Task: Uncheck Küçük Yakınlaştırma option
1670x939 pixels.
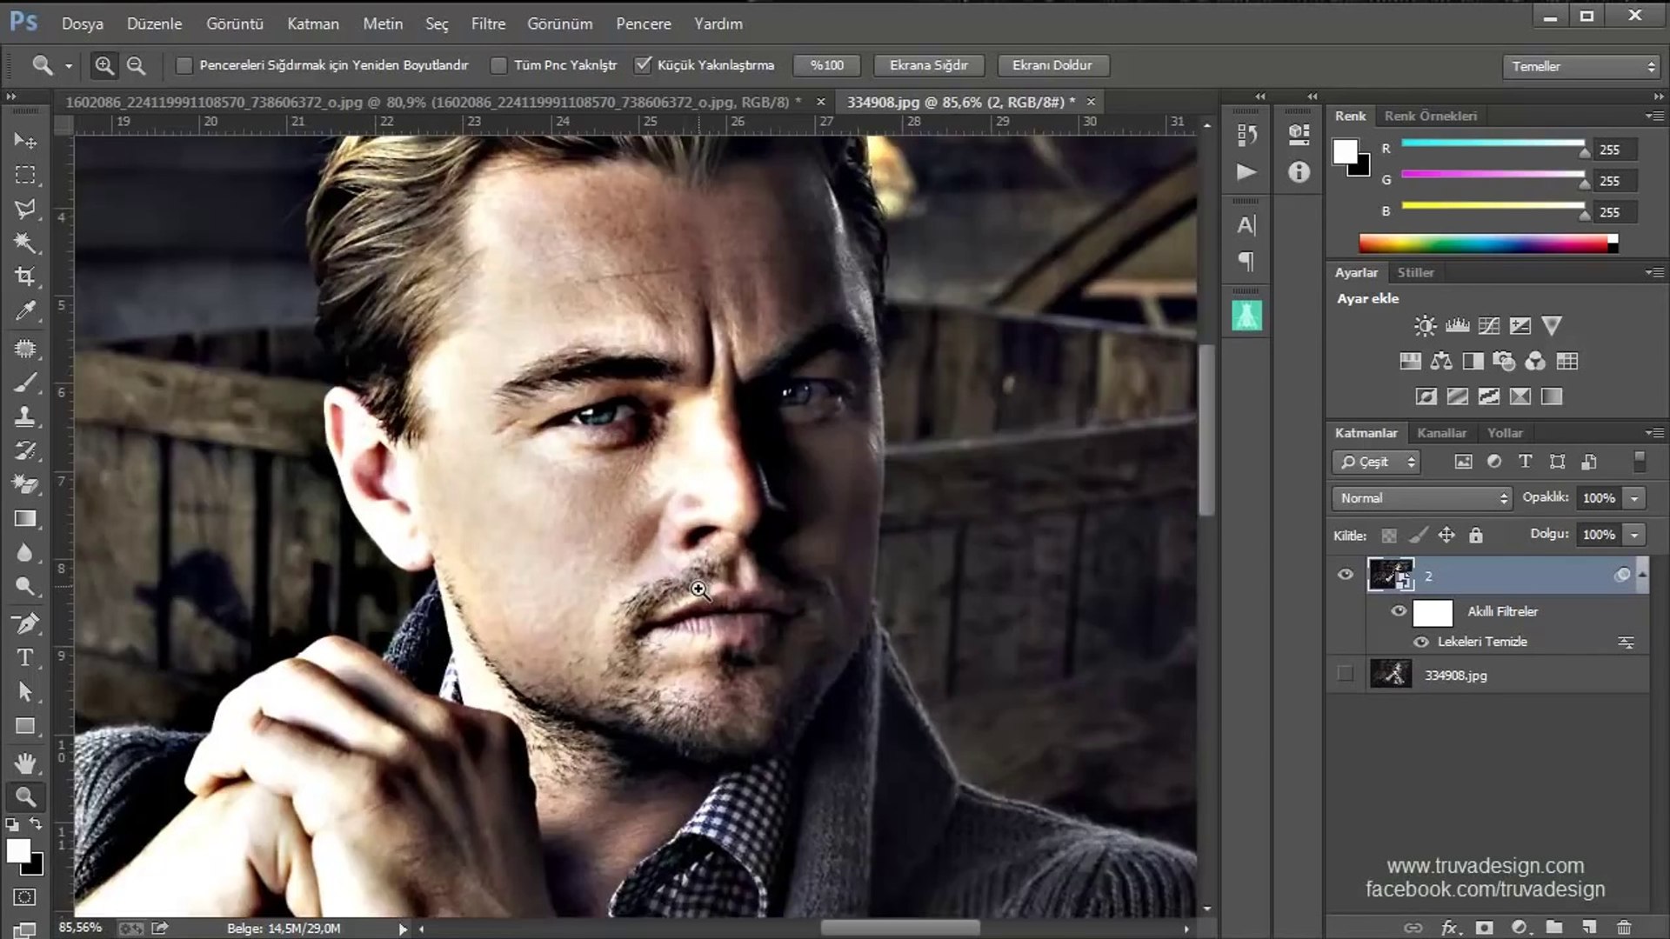Action: (x=643, y=65)
